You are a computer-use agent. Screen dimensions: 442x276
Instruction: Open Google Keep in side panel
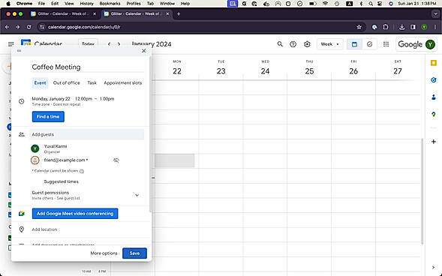tap(434, 63)
